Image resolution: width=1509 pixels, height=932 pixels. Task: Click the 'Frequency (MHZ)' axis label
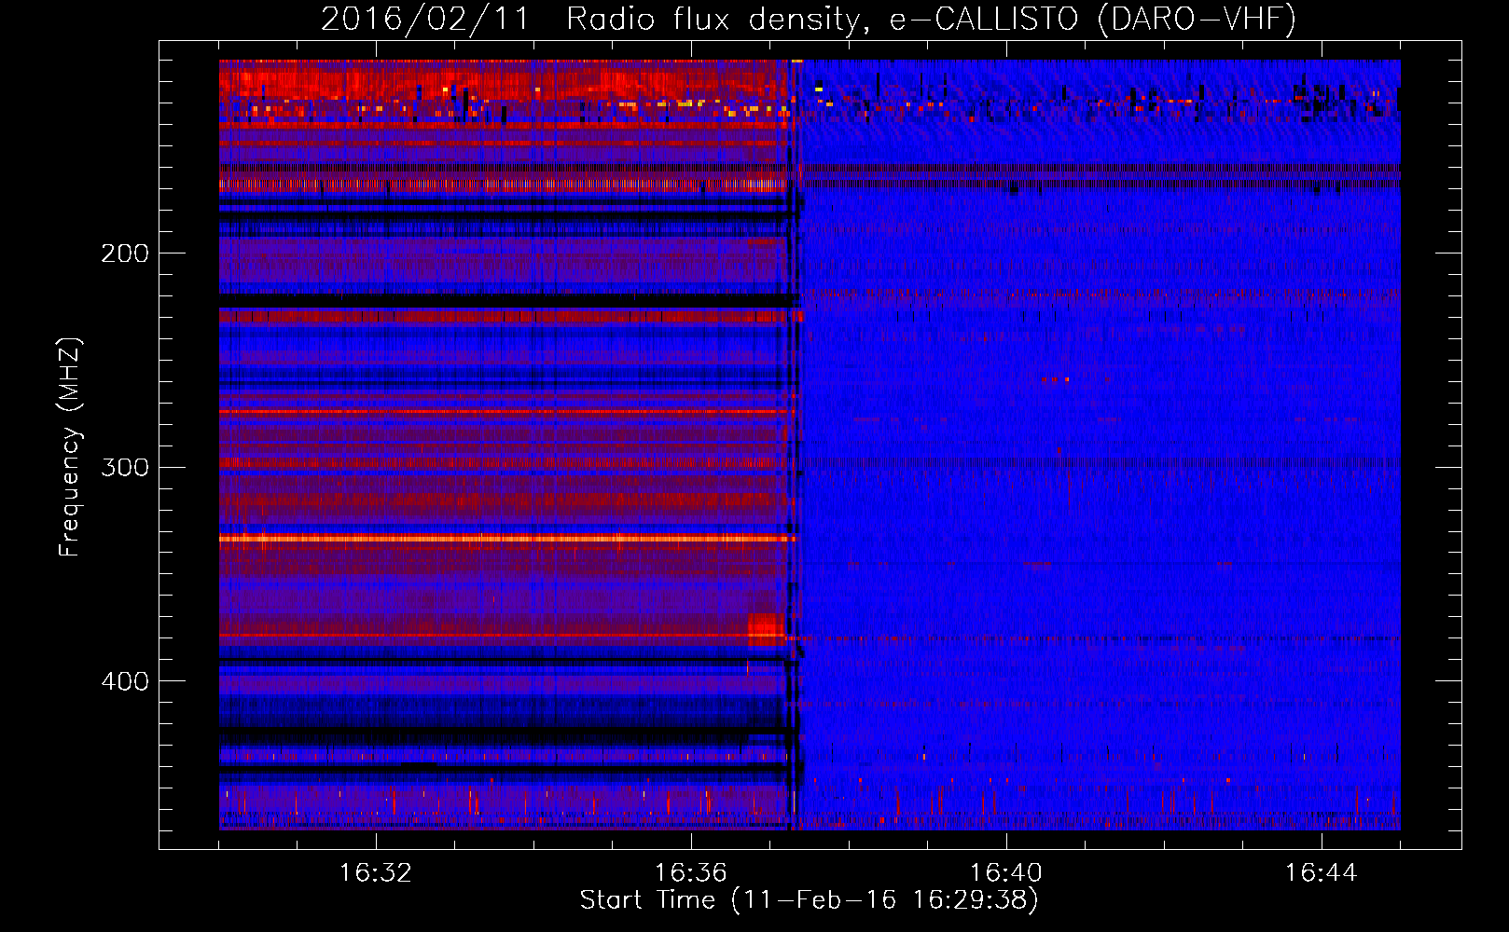point(70,447)
